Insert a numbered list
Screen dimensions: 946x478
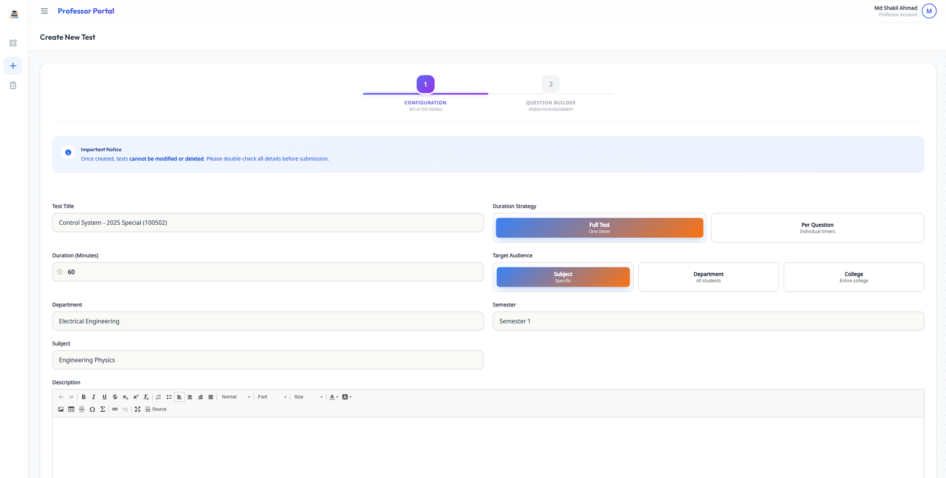tap(158, 397)
